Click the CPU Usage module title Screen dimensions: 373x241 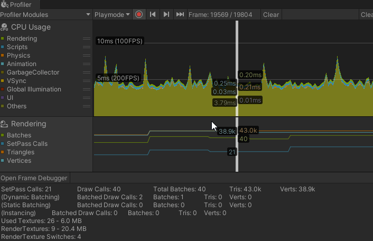coord(31,27)
